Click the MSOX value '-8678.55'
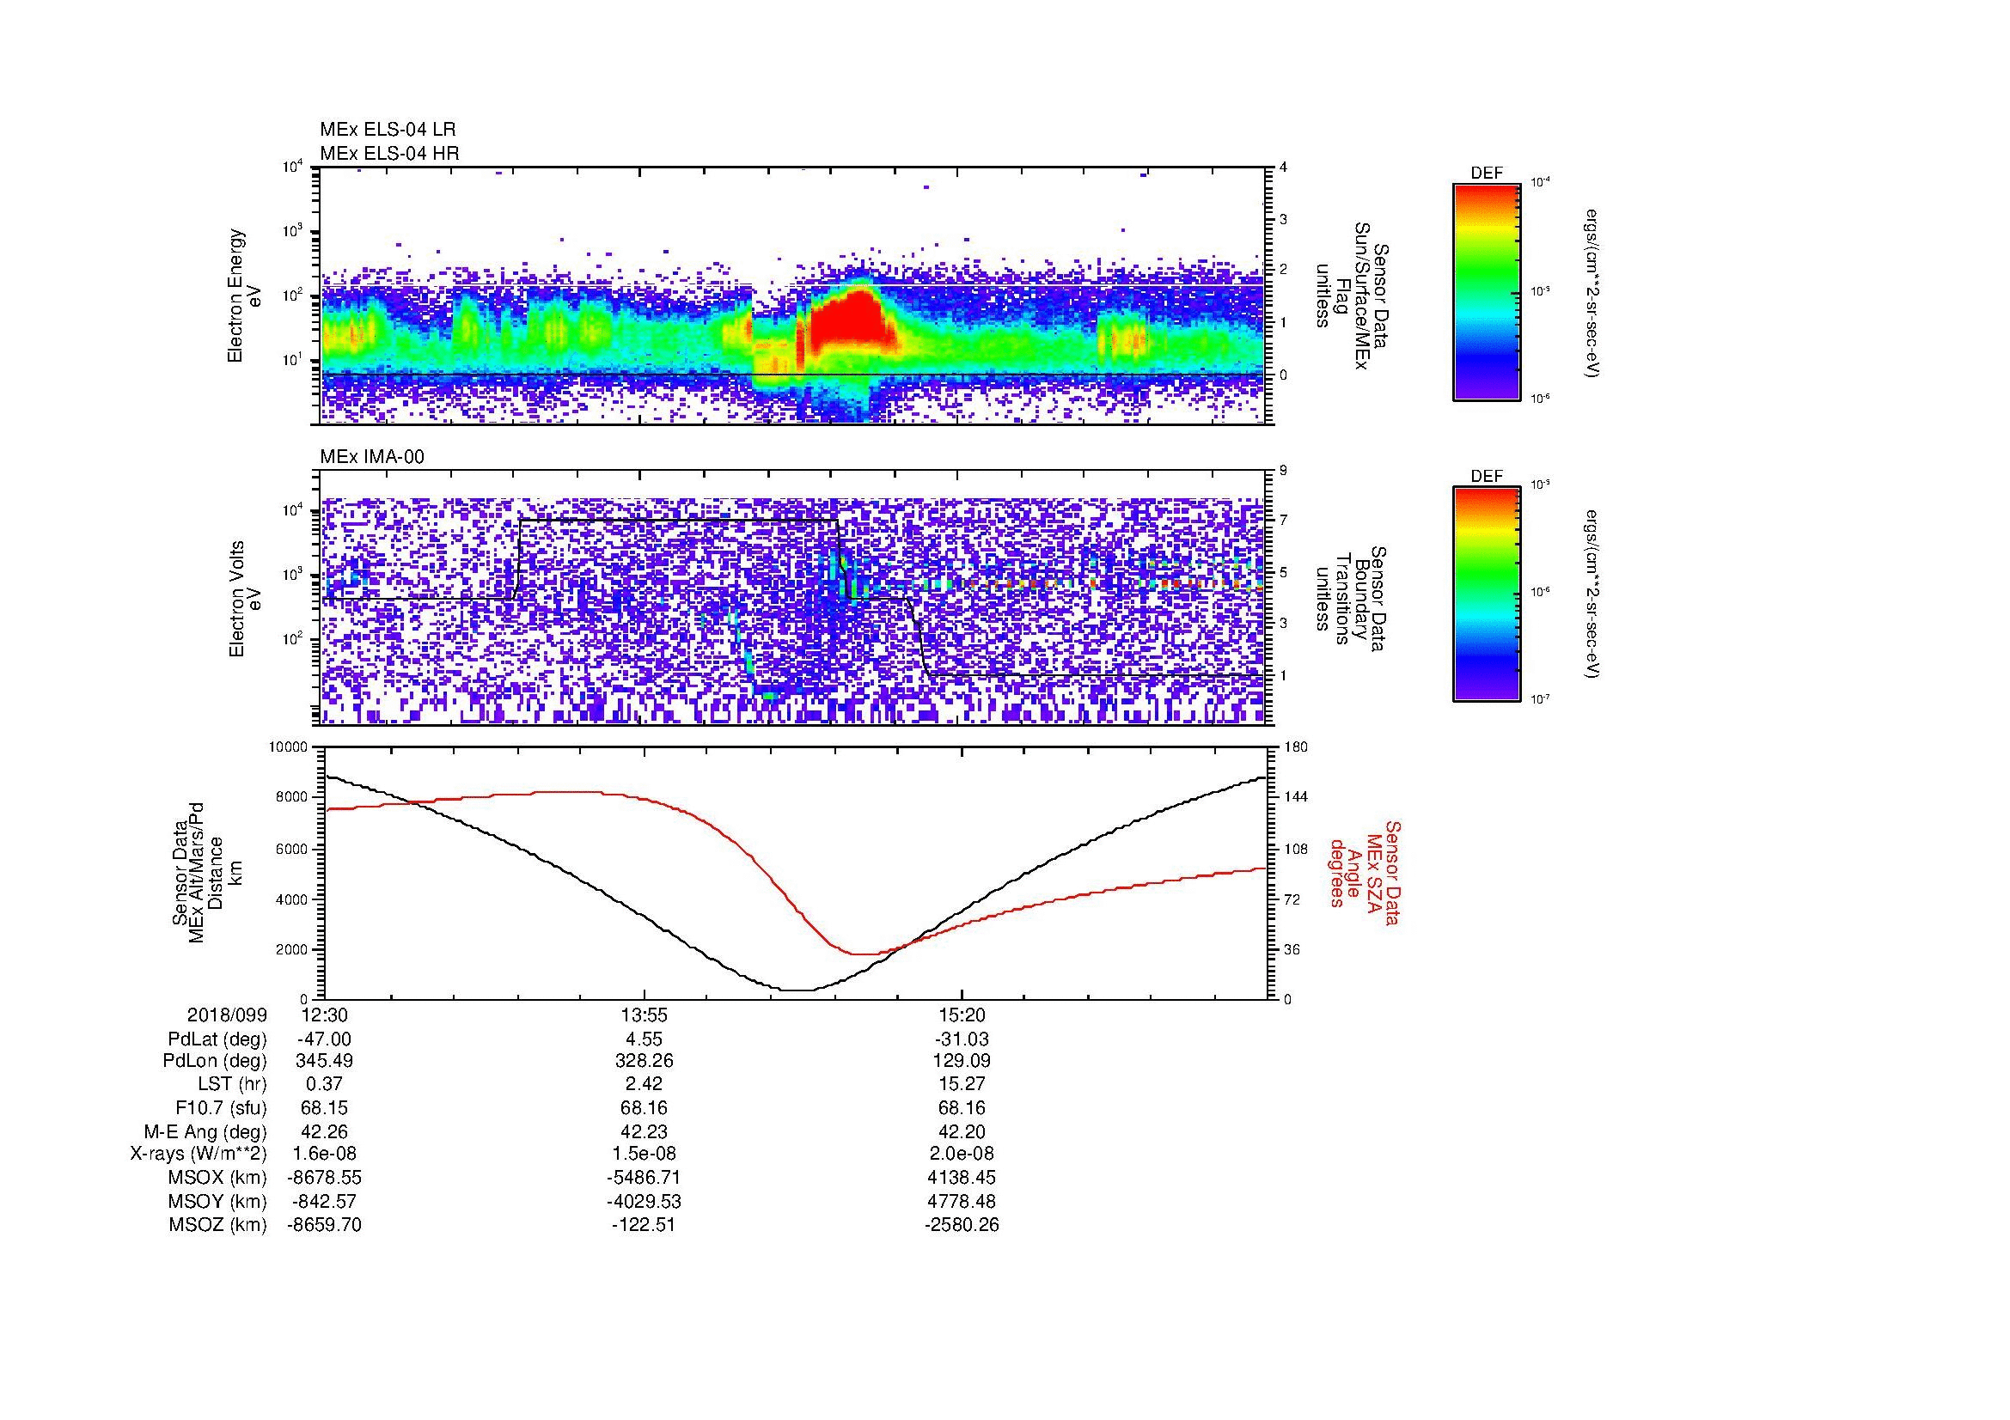 tap(324, 1178)
